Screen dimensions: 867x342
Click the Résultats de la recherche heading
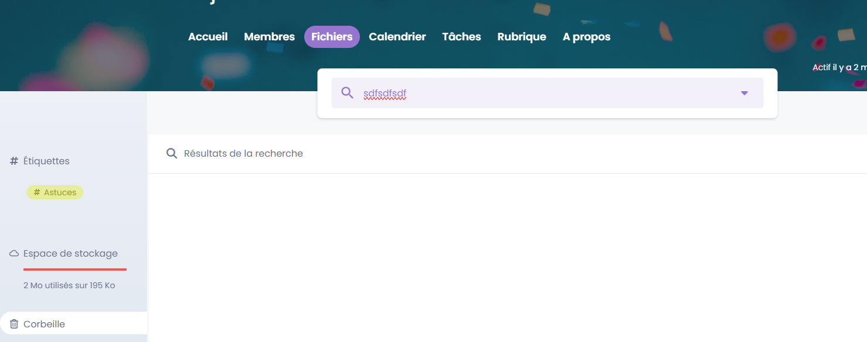point(243,154)
